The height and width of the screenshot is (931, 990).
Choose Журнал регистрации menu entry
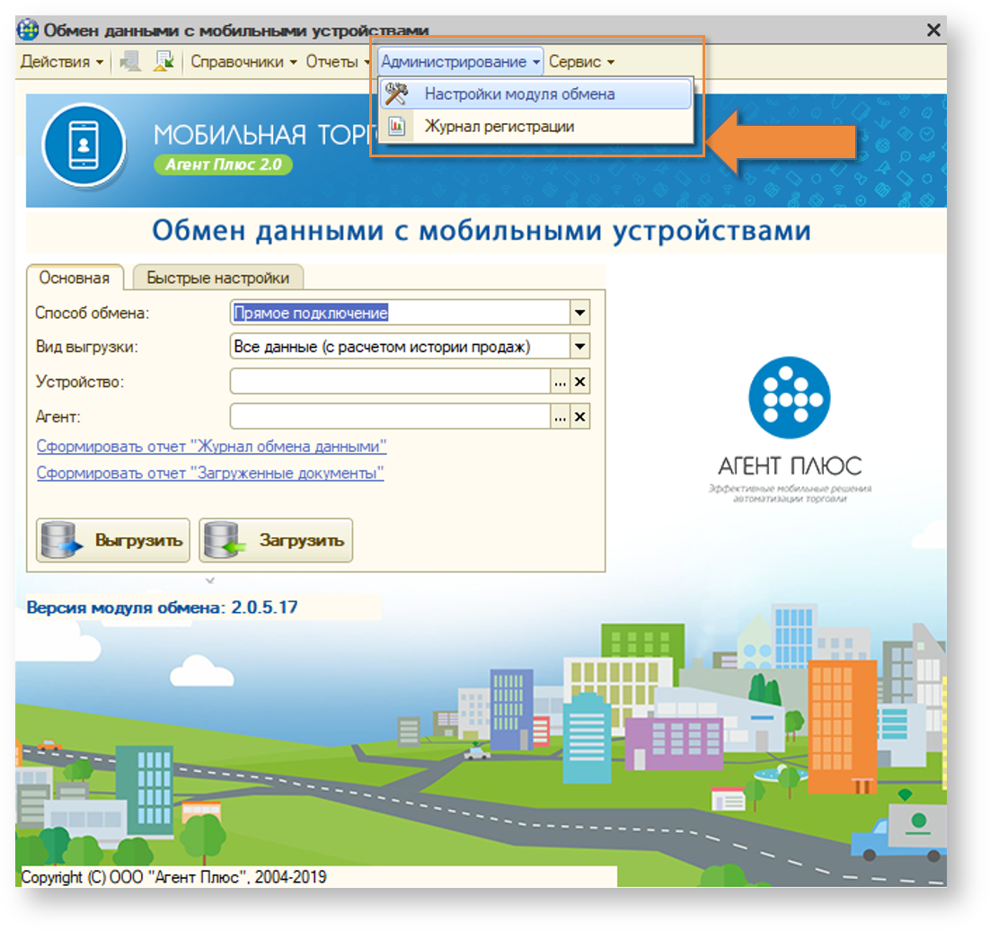click(x=535, y=127)
